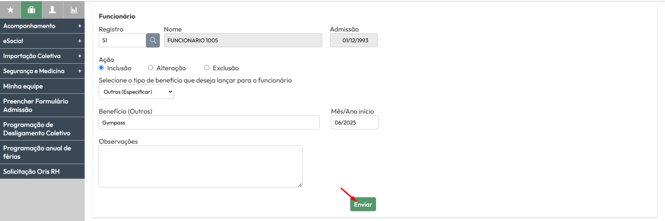
Task: Open the person profile tab icon
Action: [52, 10]
